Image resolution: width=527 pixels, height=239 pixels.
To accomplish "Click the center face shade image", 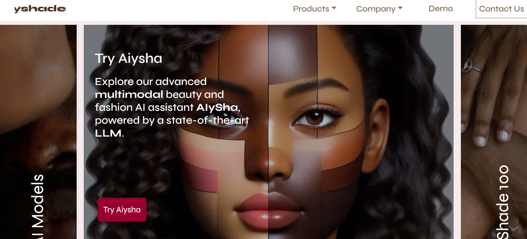I will coord(268,132).
